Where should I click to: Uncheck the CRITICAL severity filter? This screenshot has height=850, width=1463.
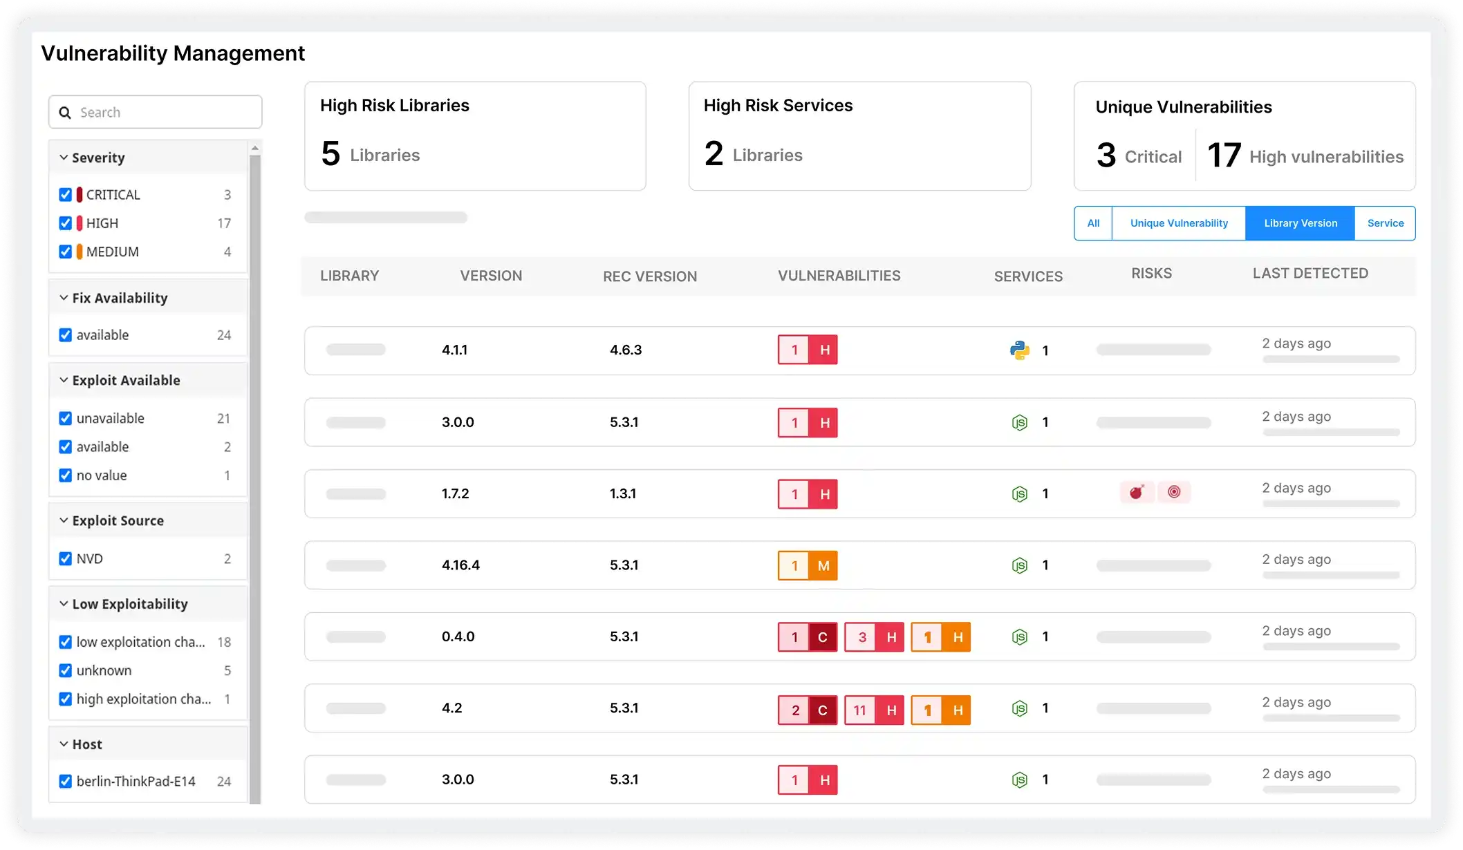click(66, 195)
